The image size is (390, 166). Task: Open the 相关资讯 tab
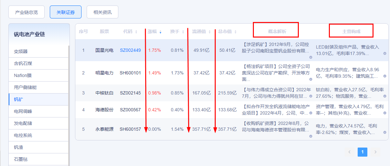(x=103, y=12)
